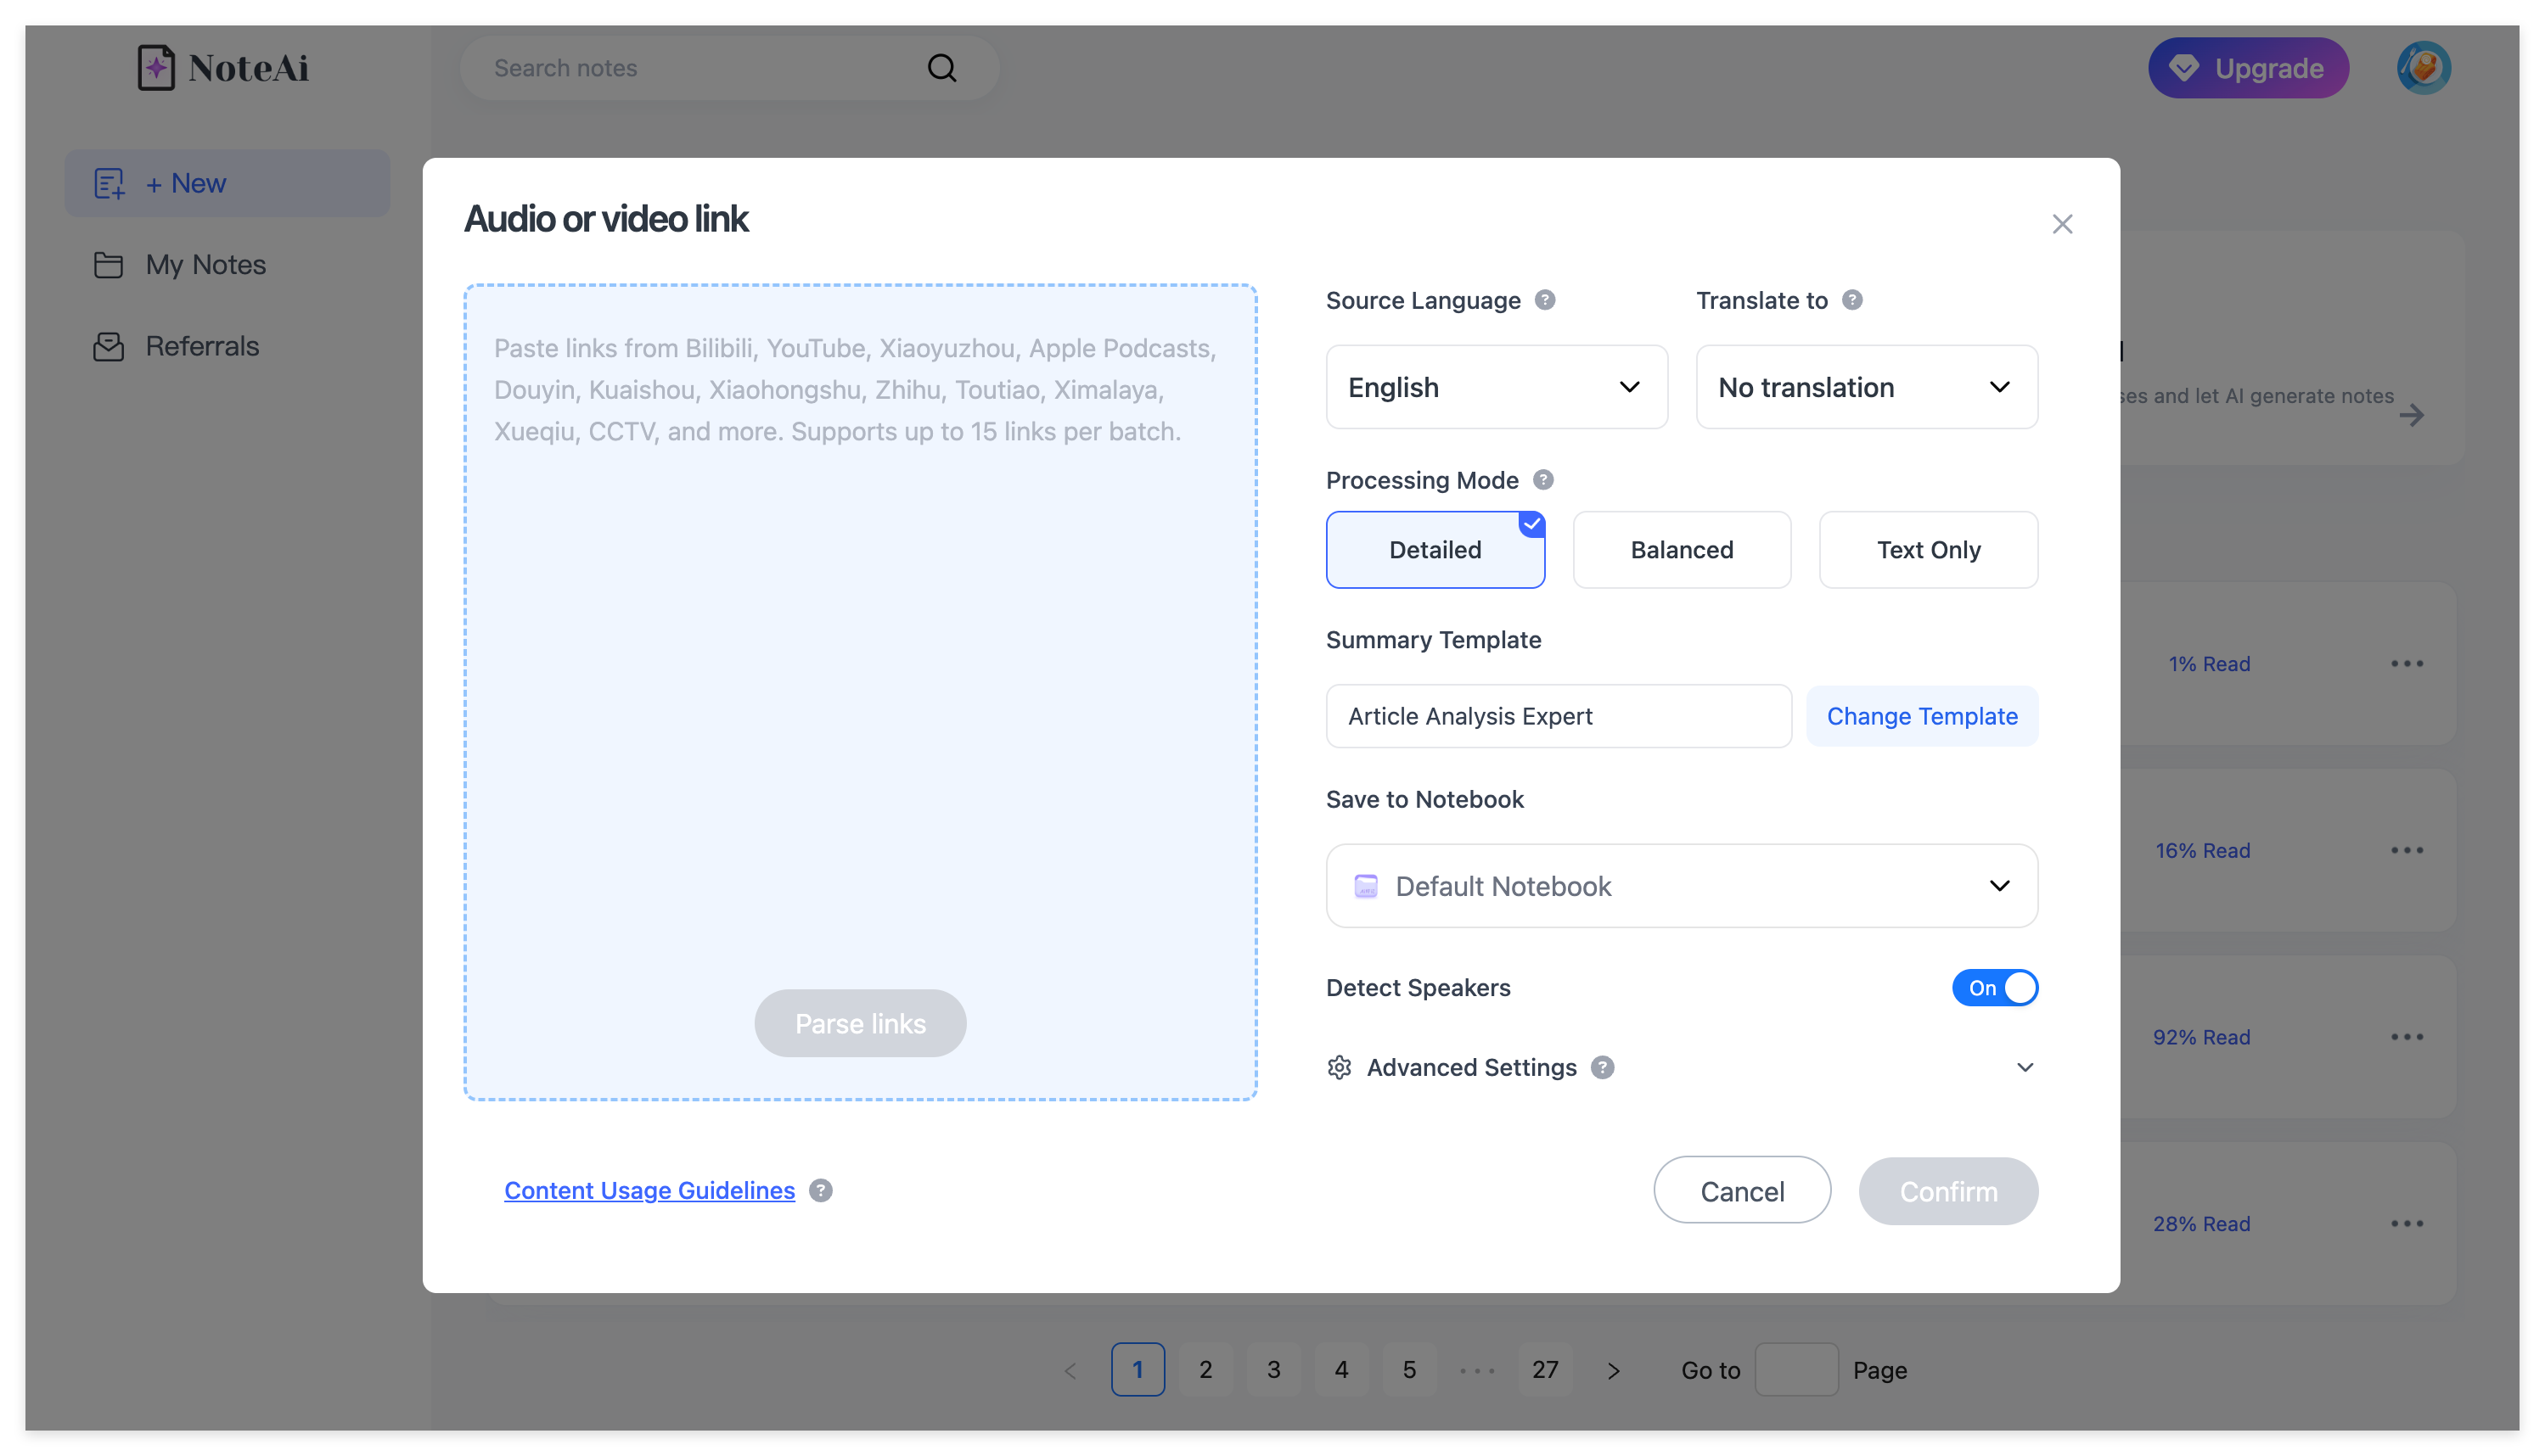This screenshot has width=2545, height=1456.
Task: Open Save to Notebook dropdown
Action: pos(1681,886)
